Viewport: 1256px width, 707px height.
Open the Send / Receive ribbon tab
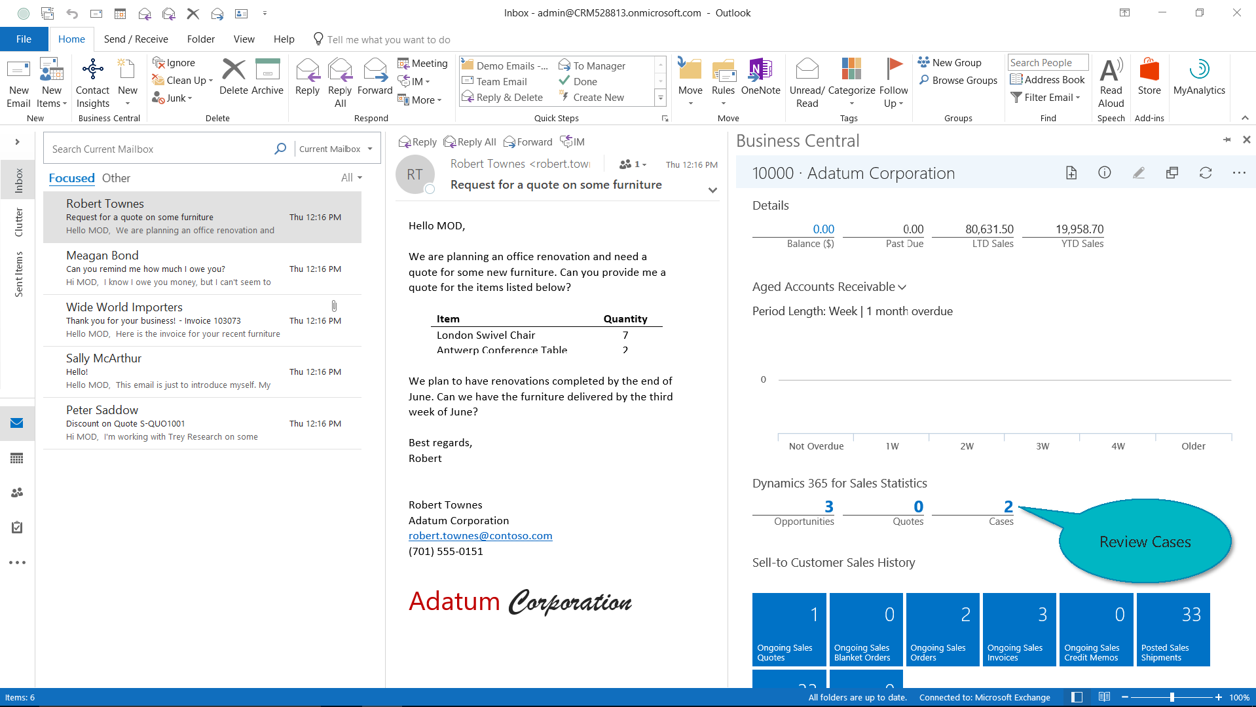click(136, 39)
